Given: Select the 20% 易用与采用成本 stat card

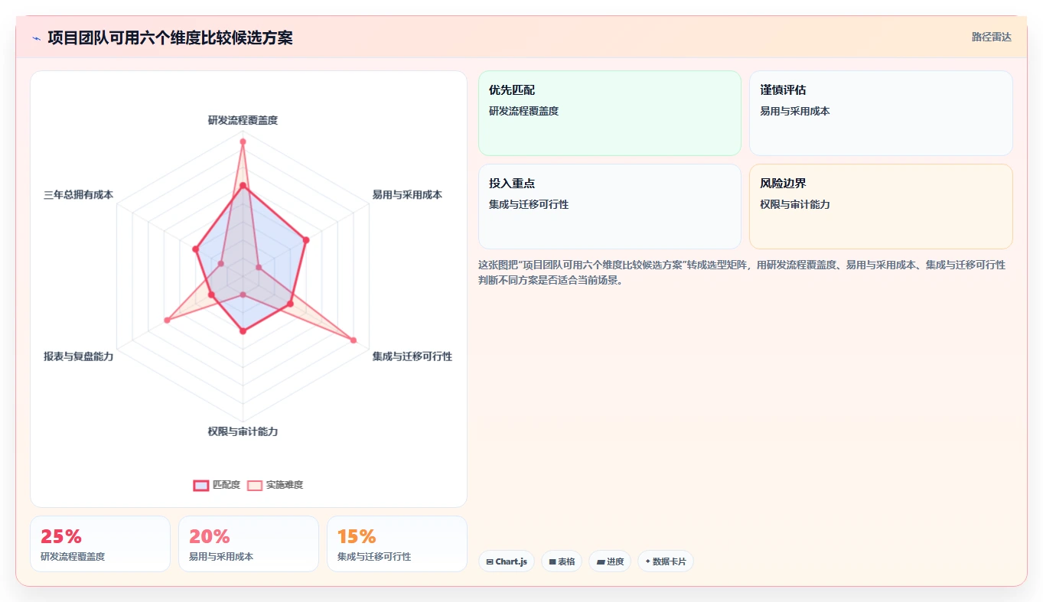Looking at the screenshot, I should click(x=249, y=544).
